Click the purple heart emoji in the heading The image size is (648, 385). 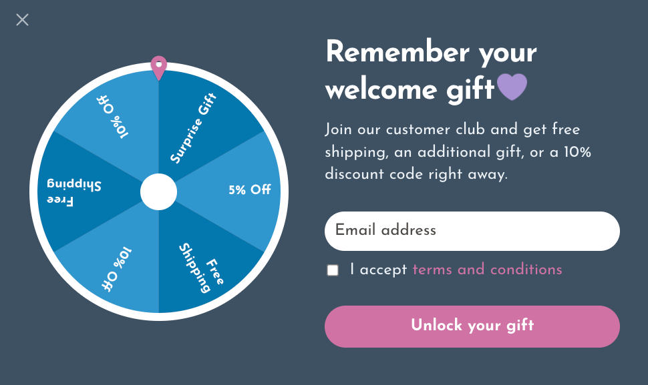512,88
